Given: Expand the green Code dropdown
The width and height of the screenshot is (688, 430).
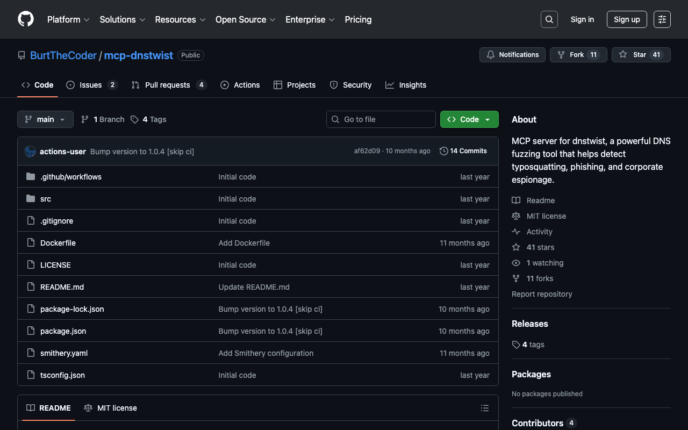Looking at the screenshot, I should (x=469, y=119).
